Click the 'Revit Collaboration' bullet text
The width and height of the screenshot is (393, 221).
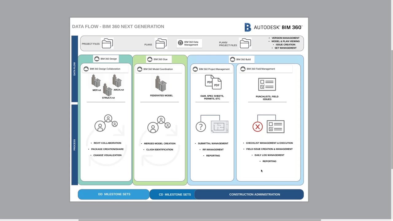(x=107, y=143)
